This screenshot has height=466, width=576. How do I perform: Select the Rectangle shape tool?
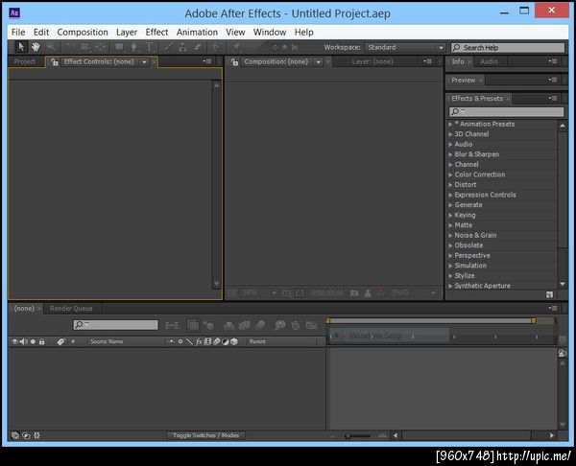coord(119,47)
